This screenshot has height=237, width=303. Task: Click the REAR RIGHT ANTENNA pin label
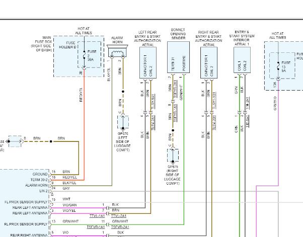(x=29, y=235)
